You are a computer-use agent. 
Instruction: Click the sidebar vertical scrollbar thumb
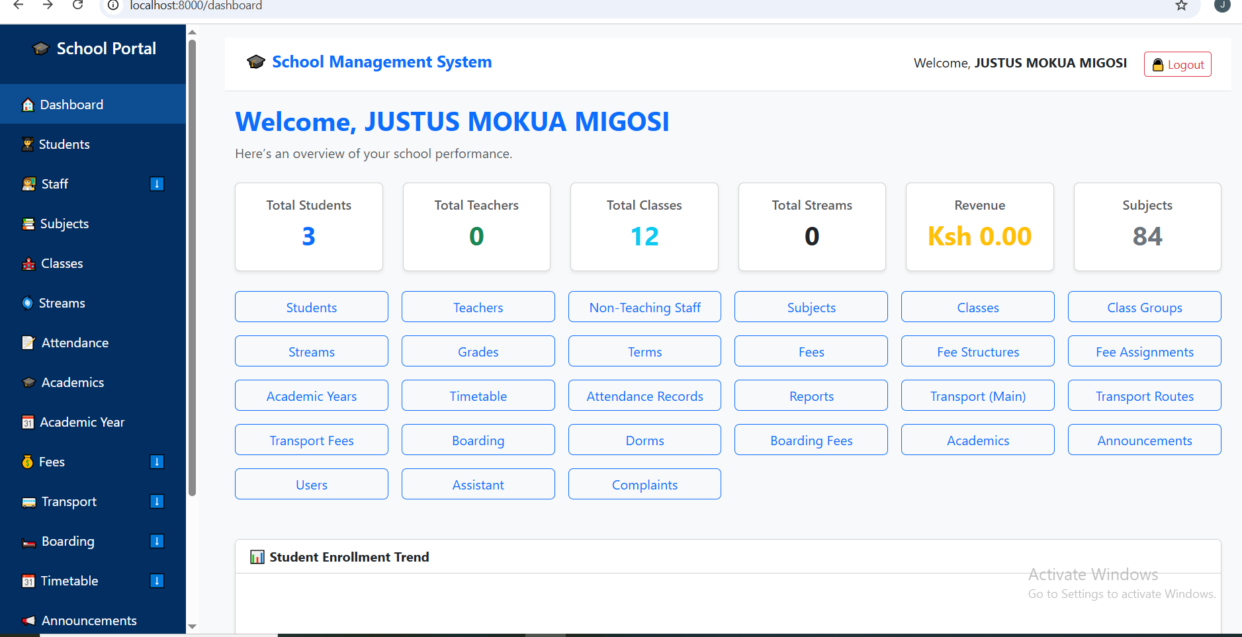point(192,265)
